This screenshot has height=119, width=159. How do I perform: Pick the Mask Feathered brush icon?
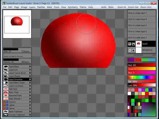click(x=6, y=111)
